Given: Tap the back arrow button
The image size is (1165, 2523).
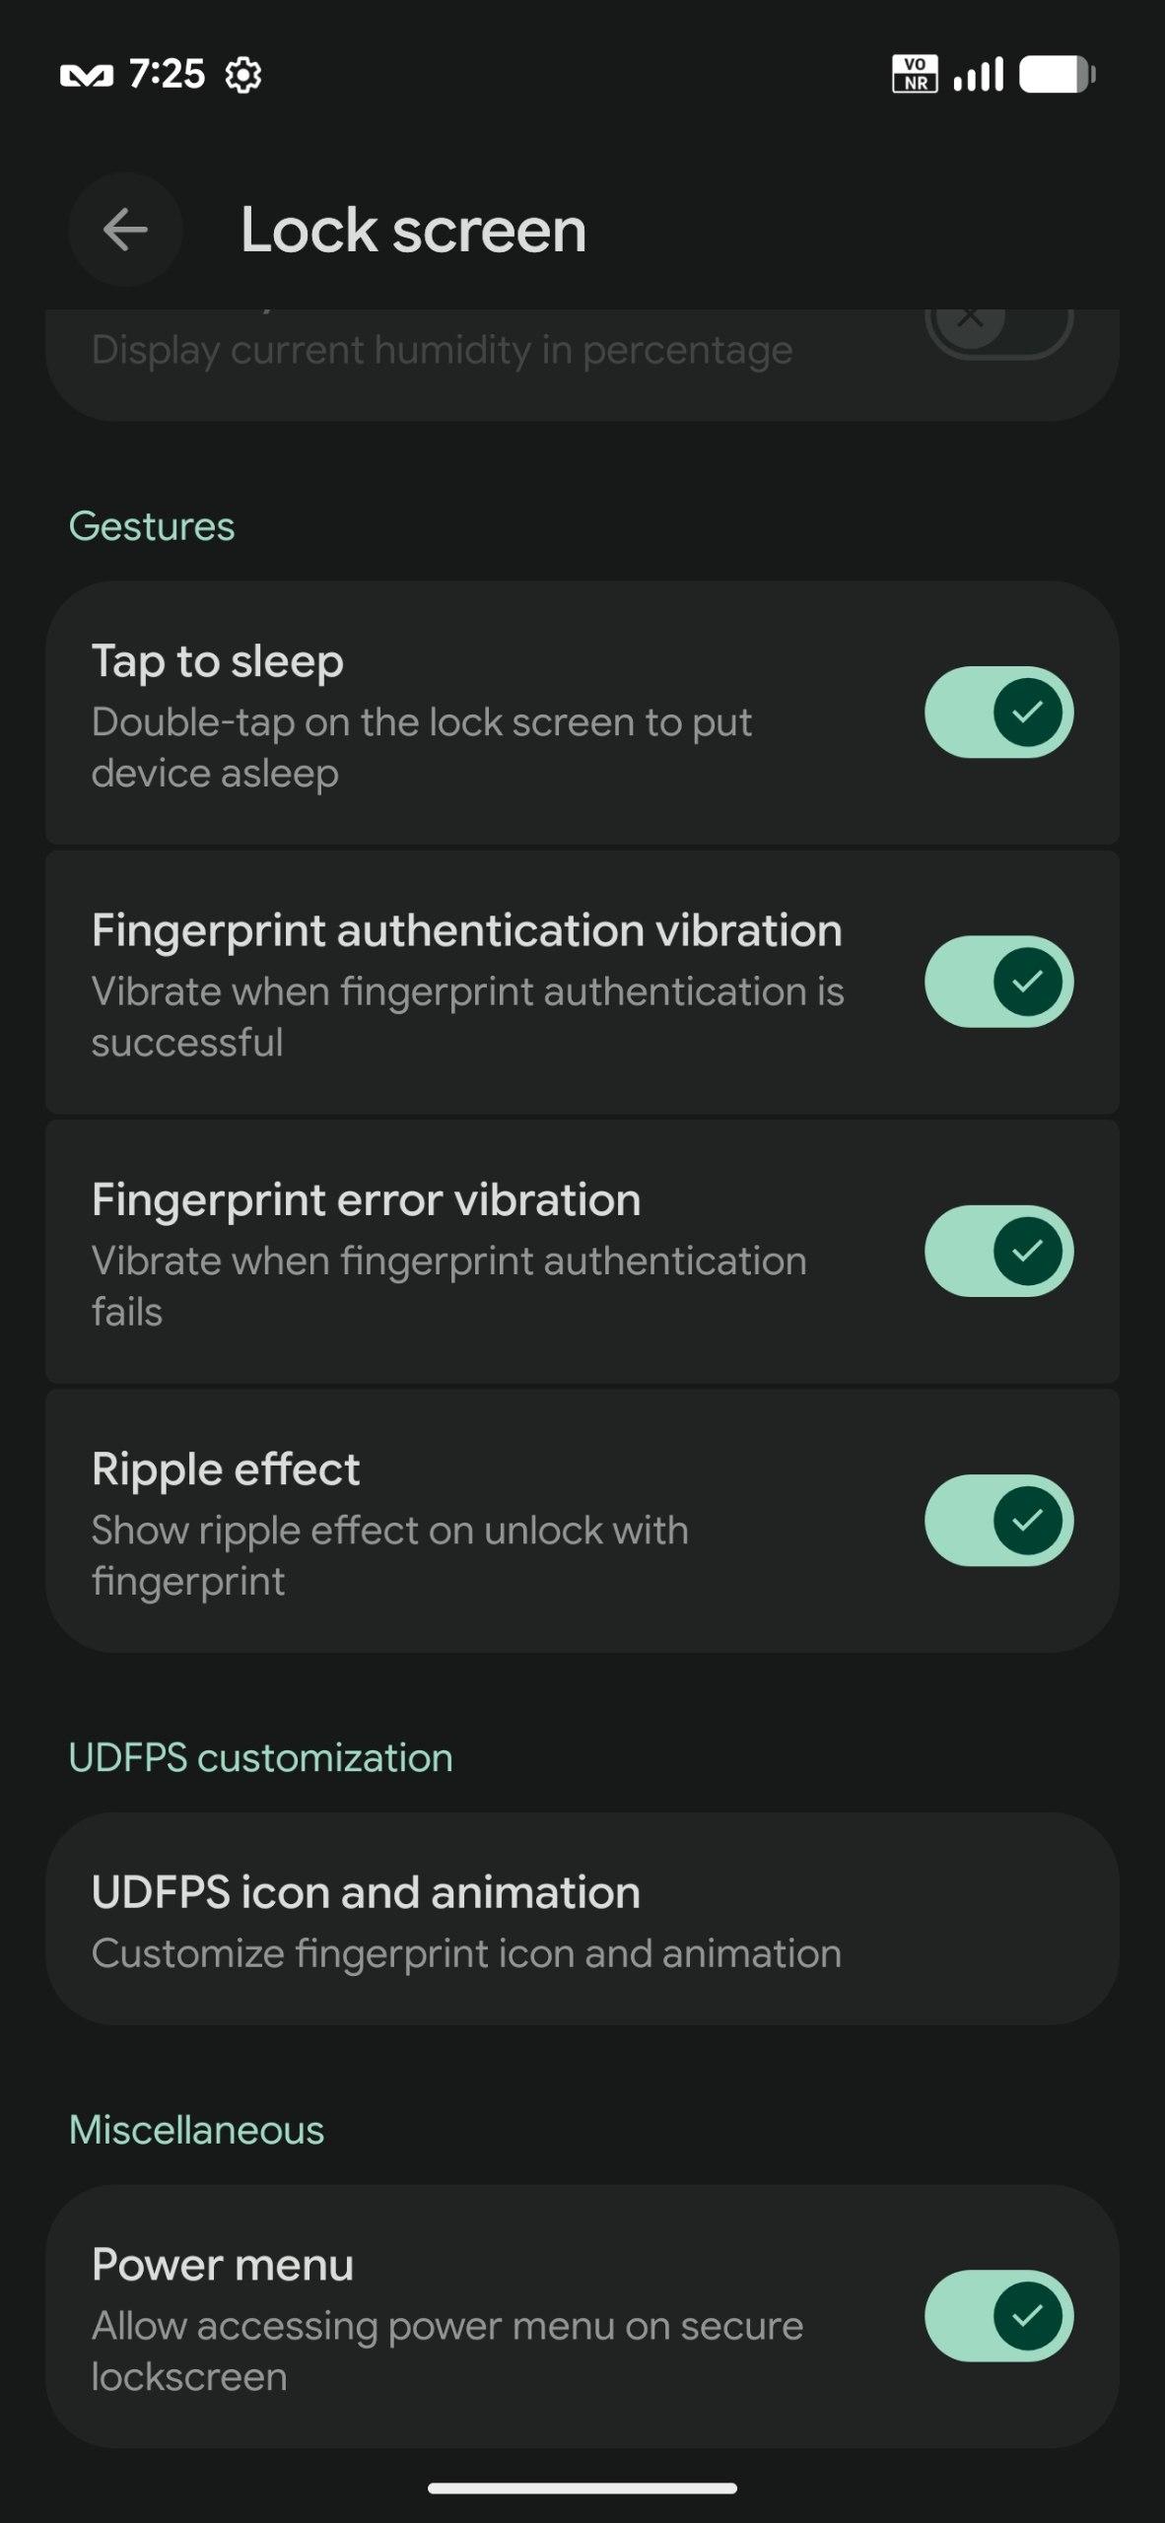Looking at the screenshot, I should tap(125, 231).
